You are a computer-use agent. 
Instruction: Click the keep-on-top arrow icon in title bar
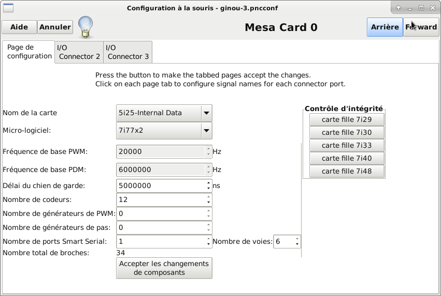coord(399,8)
